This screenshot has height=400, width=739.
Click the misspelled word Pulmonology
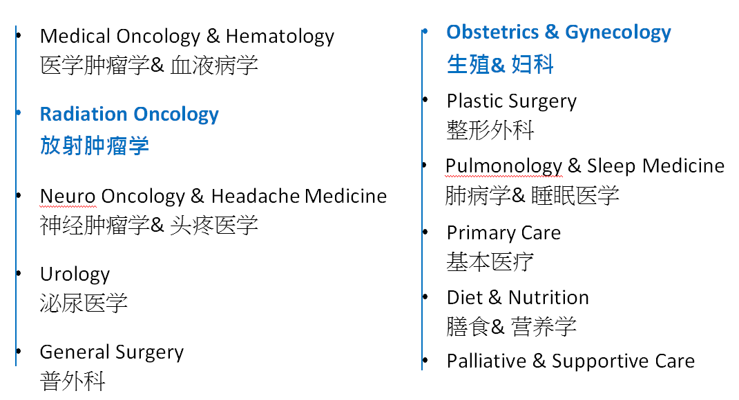503,166
